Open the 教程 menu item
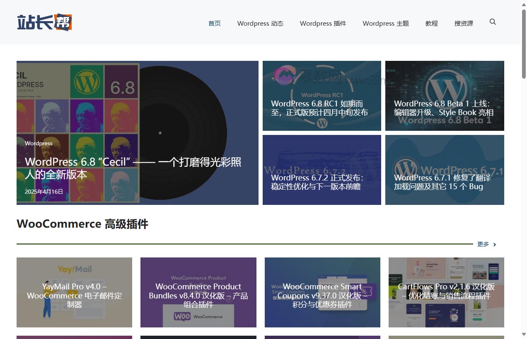The height and width of the screenshot is (339, 527). (x=431, y=24)
